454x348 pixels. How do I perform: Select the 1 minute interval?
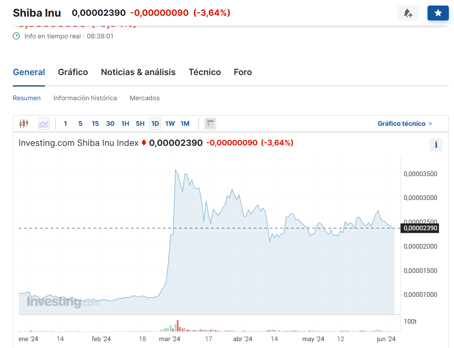(x=65, y=124)
